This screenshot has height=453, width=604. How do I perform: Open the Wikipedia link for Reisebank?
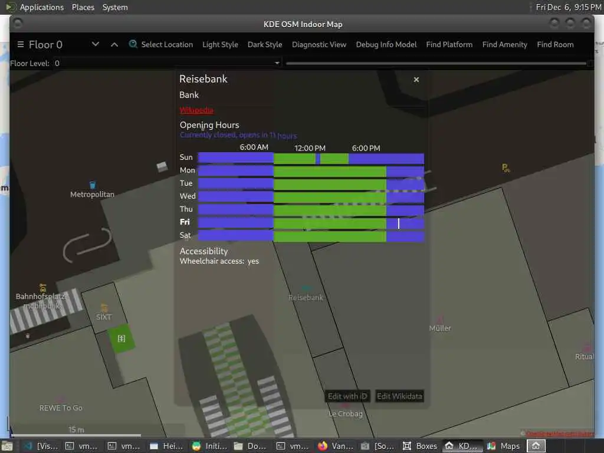(x=196, y=110)
